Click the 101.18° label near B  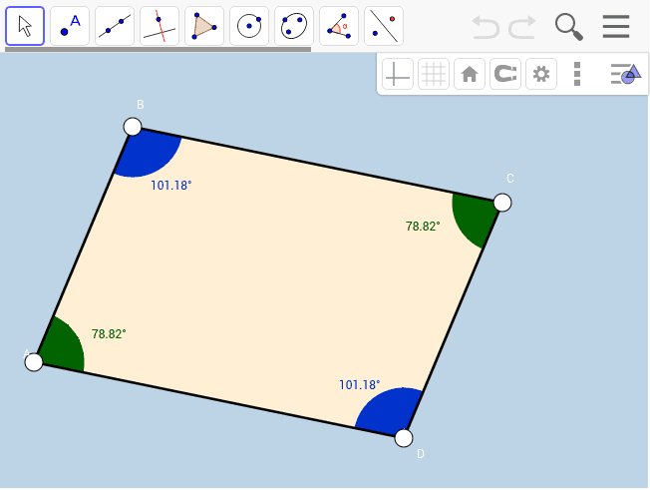point(171,186)
